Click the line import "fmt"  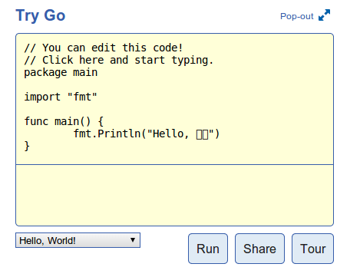tap(61, 97)
